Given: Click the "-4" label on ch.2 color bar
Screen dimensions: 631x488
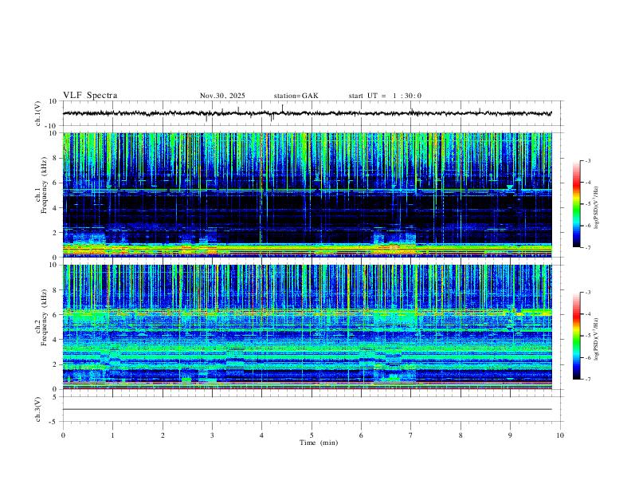Looking at the screenshot, I should pos(588,313).
